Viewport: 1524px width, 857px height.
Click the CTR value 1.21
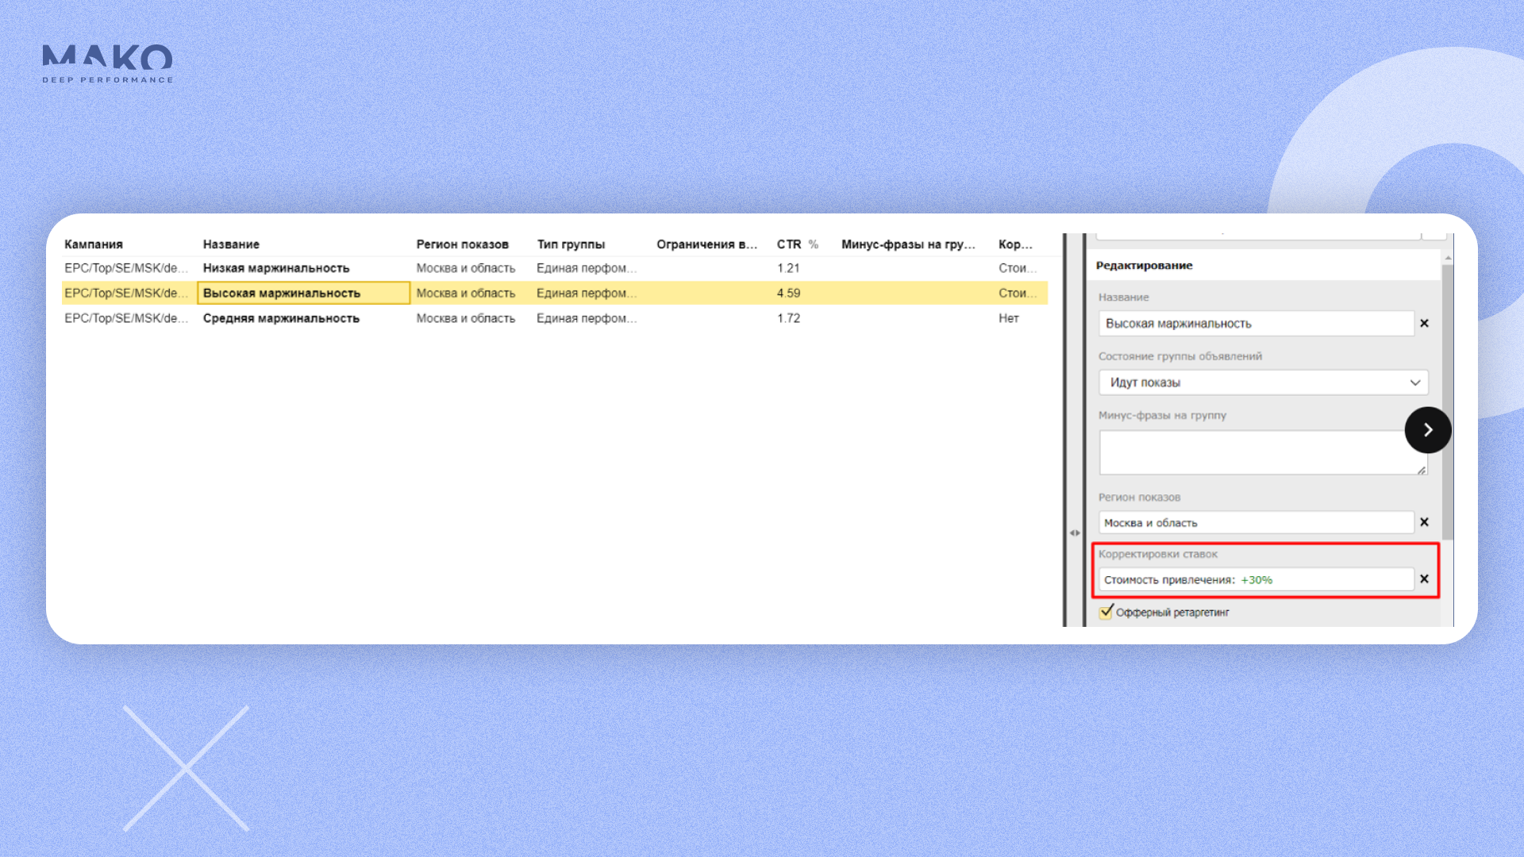788,268
